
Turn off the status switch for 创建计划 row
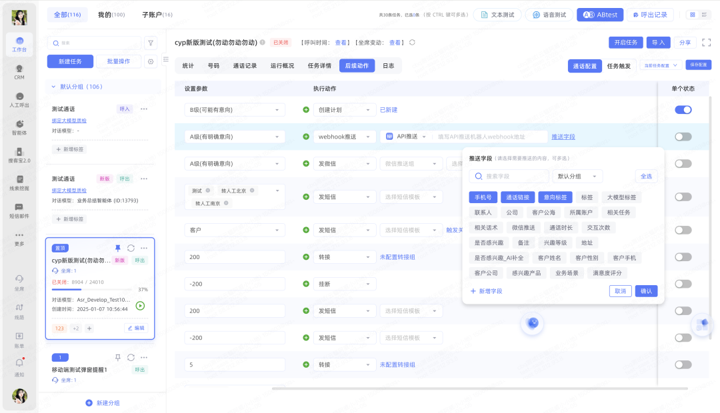(683, 110)
